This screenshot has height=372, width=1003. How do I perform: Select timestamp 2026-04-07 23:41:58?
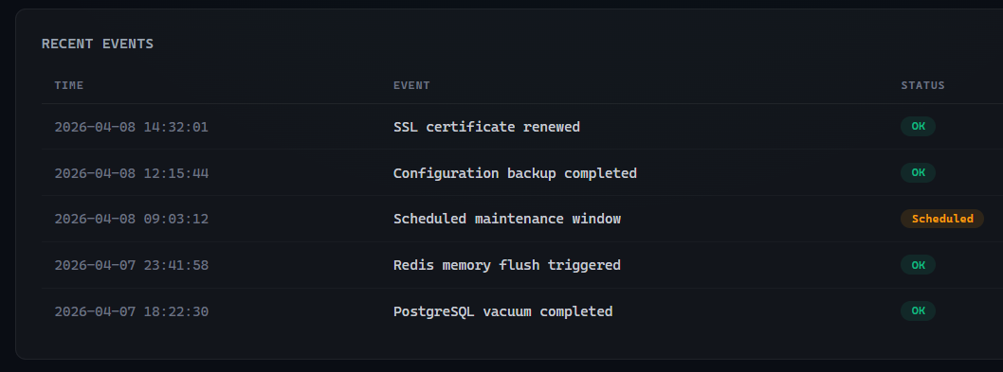131,265
